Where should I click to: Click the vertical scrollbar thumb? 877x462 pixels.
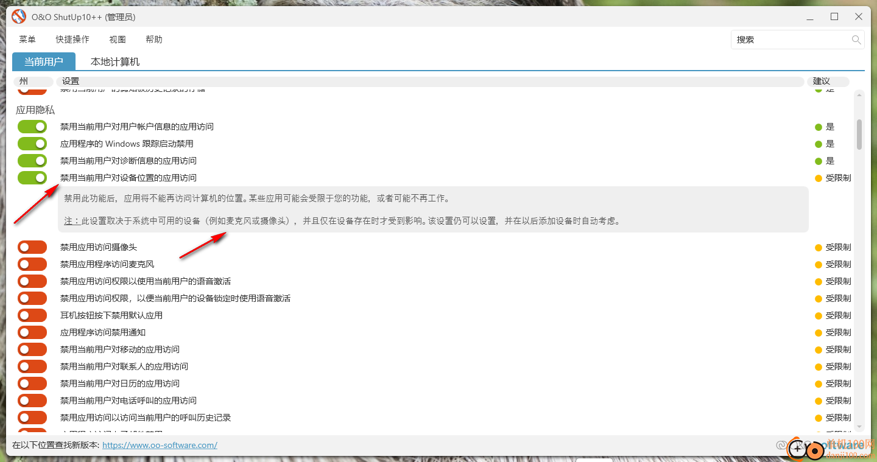tap(859, 134)
